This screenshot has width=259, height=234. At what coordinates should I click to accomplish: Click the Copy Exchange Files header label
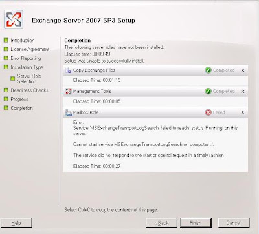(94, 70)
